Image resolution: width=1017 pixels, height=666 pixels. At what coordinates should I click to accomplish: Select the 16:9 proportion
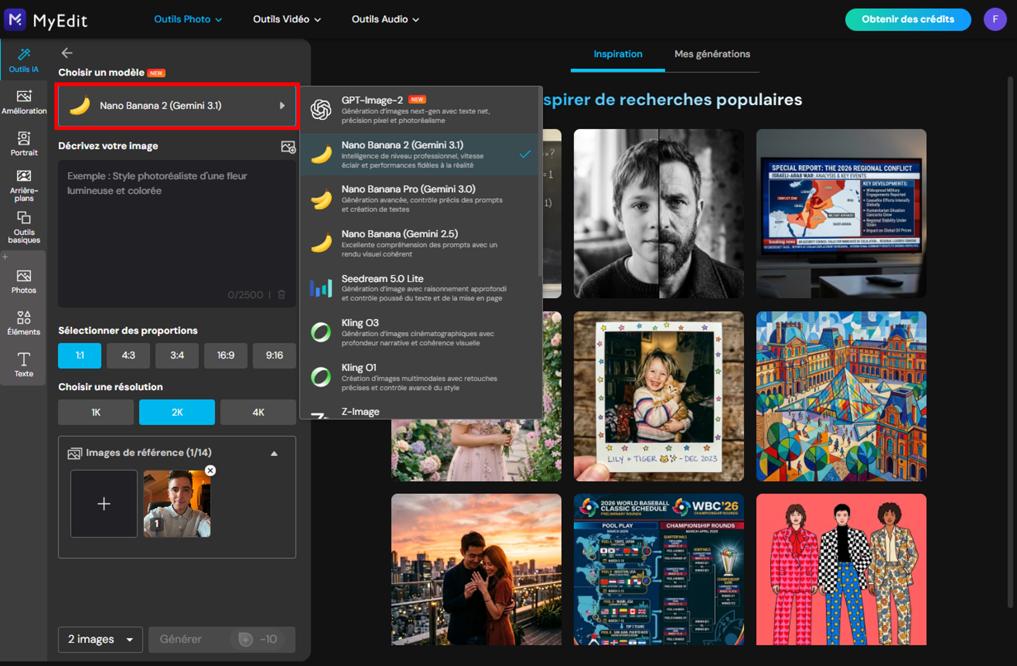point(226,355)
